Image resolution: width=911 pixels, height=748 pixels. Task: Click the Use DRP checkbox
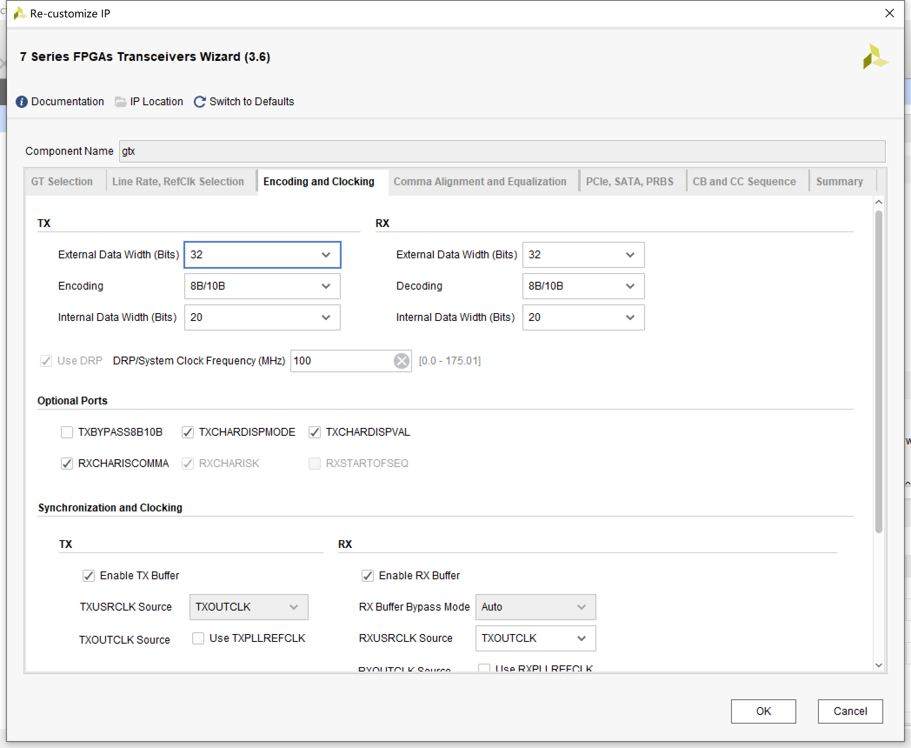pyautogui.click(x=46, y=361)
